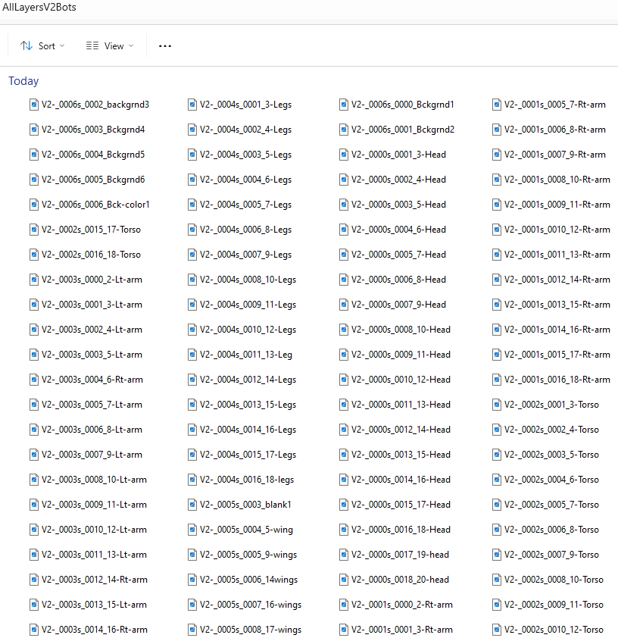Select file V2-_0004s_0002_4-Legs
618x638 pixels.
point(240,130)
